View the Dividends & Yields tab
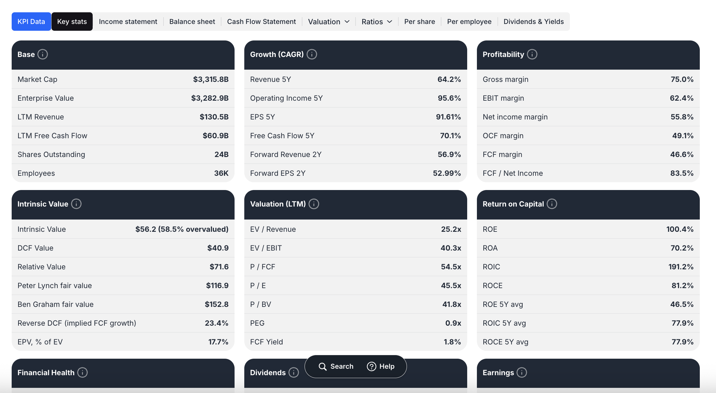Image resolution: width=716 pixels, height=393 pixels. (534, 21)
